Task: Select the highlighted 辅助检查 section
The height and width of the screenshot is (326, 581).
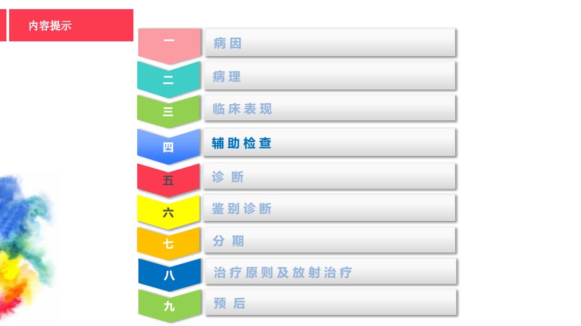Action: point(329,142)
